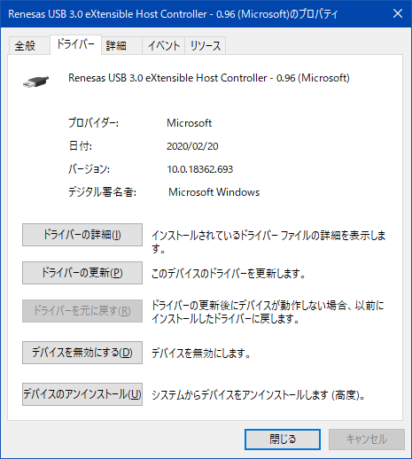Click デバイスのアンインストール(U) button
This screenshot has height=459, width=412.
(x=82, y=394)
